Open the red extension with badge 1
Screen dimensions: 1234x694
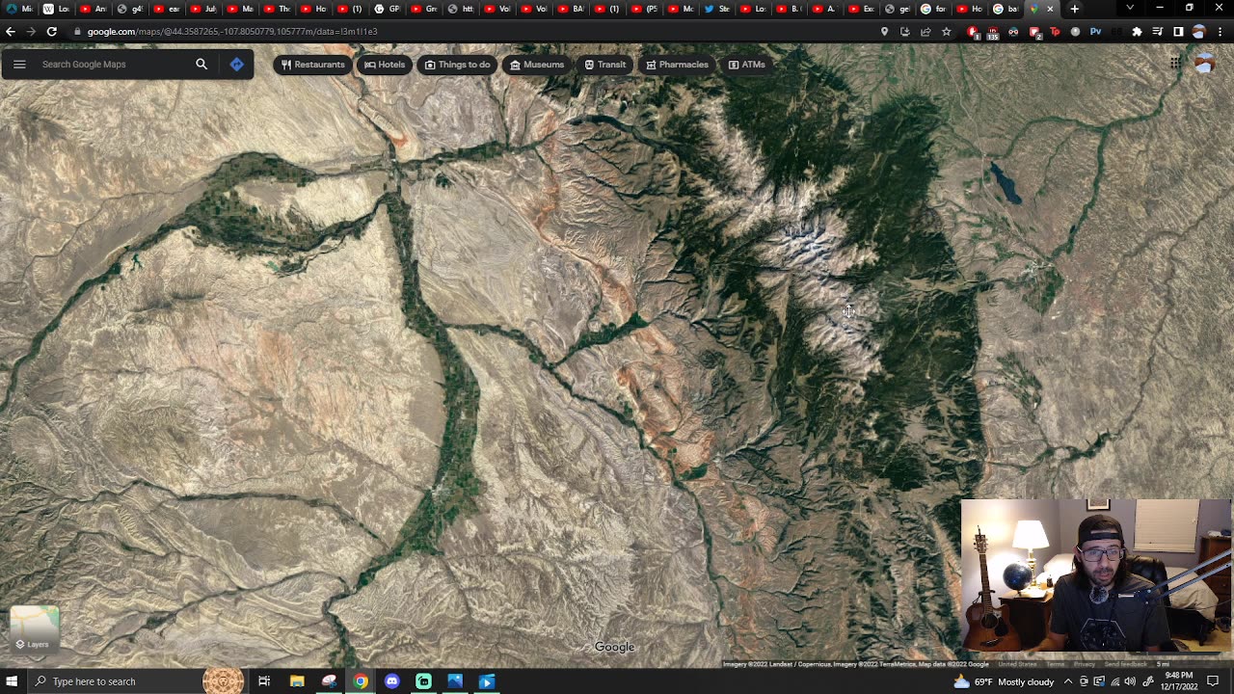(973, 32)
